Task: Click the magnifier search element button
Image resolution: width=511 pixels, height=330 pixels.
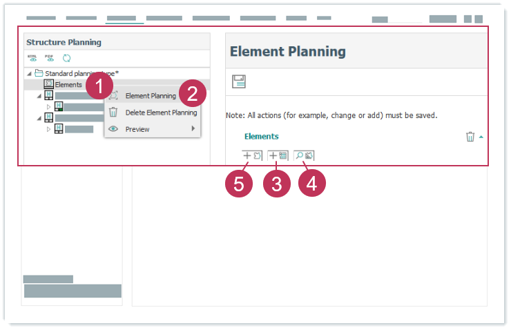Action: (305, 156)
